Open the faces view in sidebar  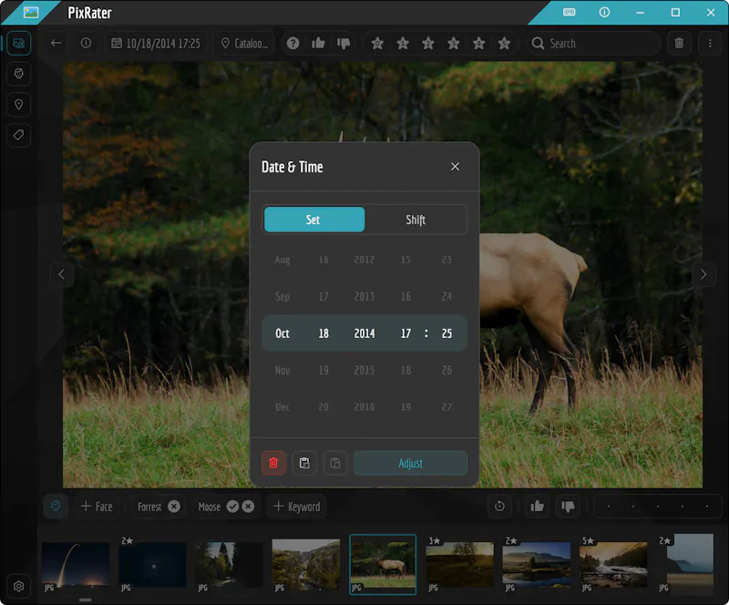click(18, 74)
